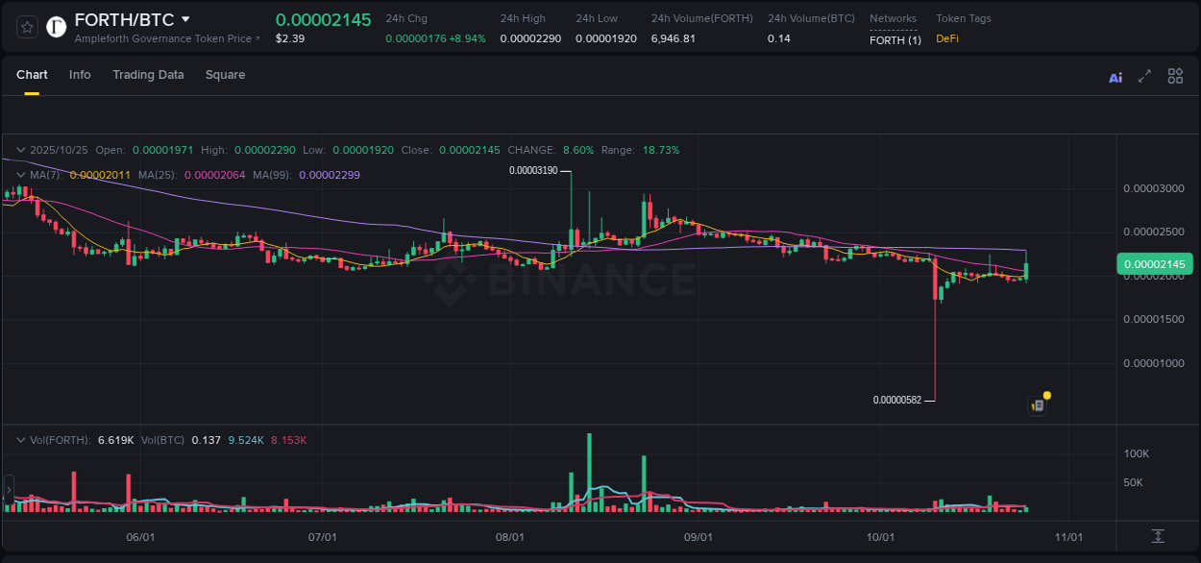This screenshot has height=563, width=1201.
Task: Toggle the favorite star for FORTH/BTC
Action: tap(26, 27)
